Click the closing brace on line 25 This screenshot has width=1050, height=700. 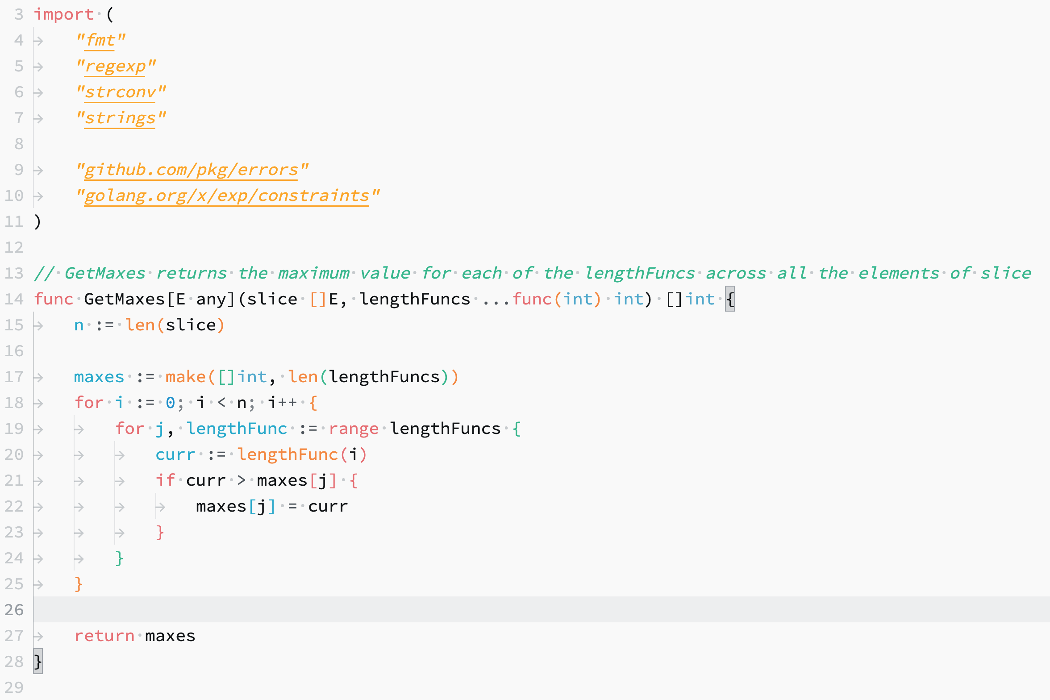(x=79, y=584)
